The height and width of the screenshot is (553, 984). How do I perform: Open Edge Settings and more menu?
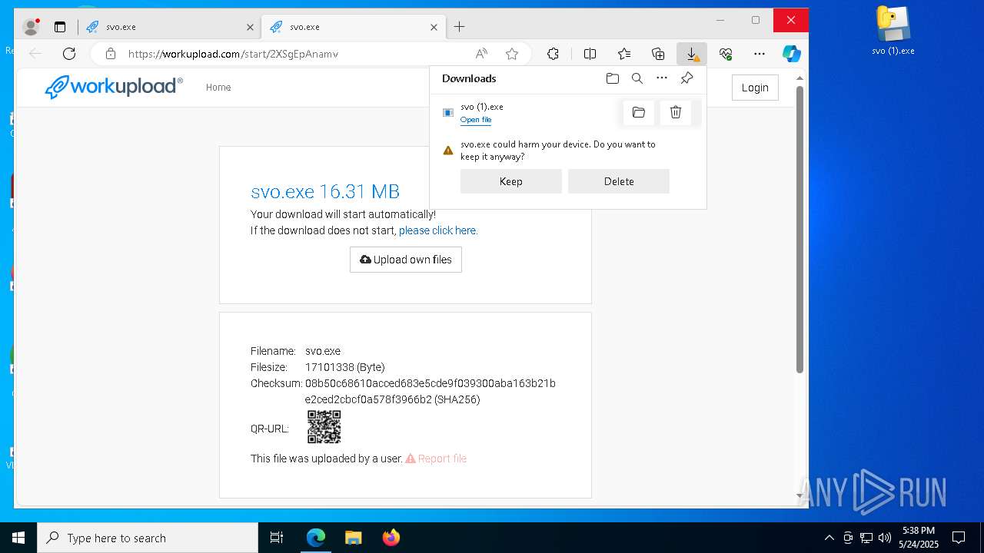point(760,54)
